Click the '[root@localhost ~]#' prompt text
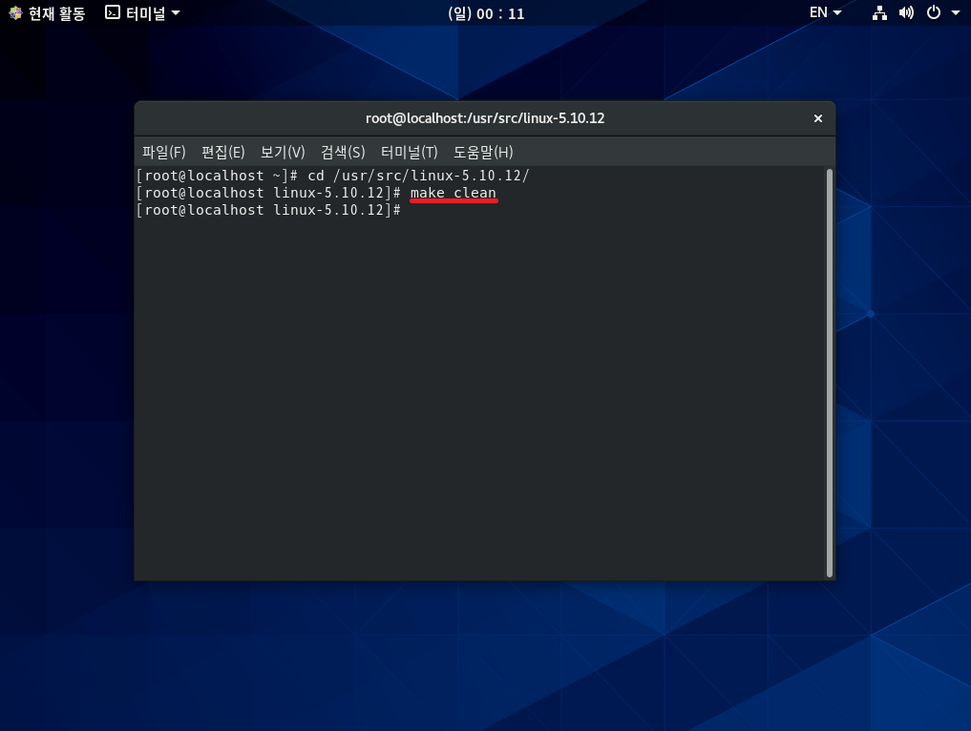This screenshot has width=971, height=731. (x=218, y=176)
